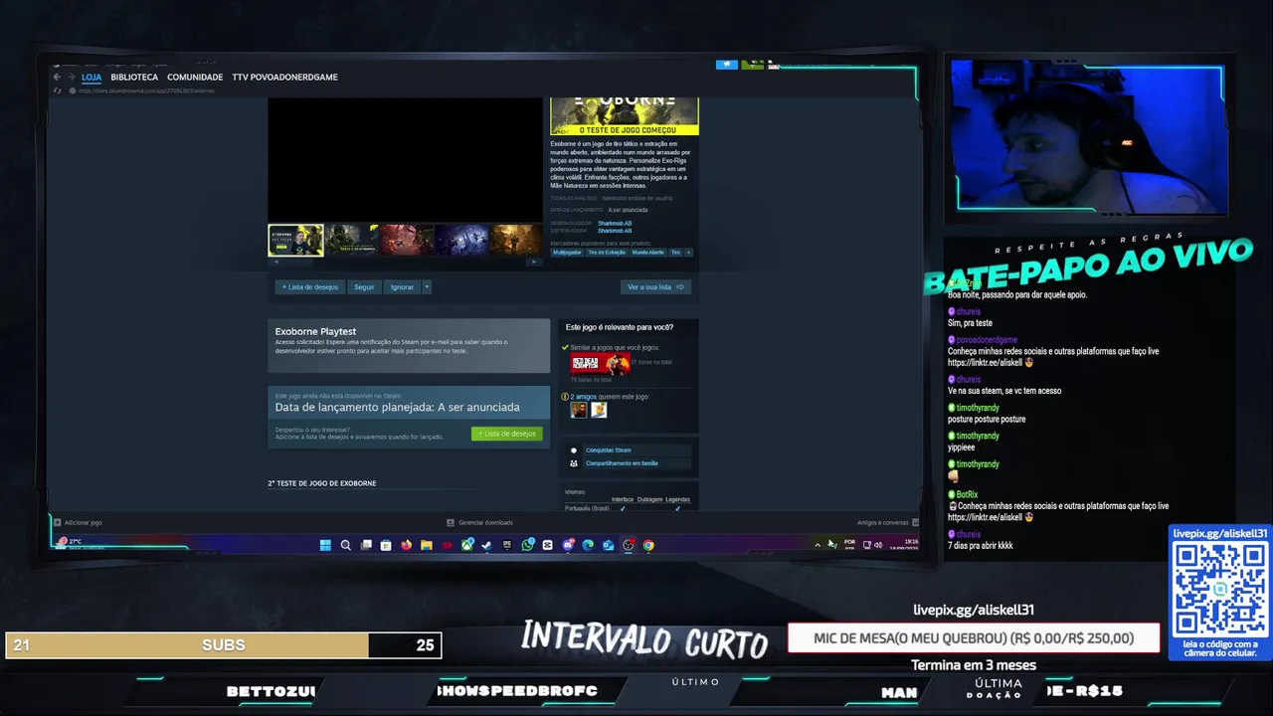Click the Tiro de Extração tag
Viewport: 1273px width, 716px height.
point(607,253)
